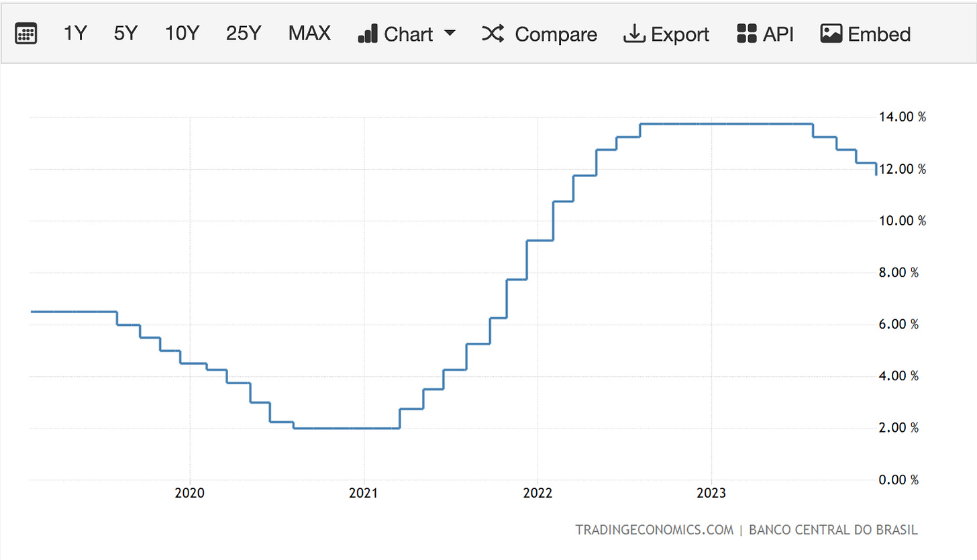Open the API option
977x560 pixels.
coord(778,34)
